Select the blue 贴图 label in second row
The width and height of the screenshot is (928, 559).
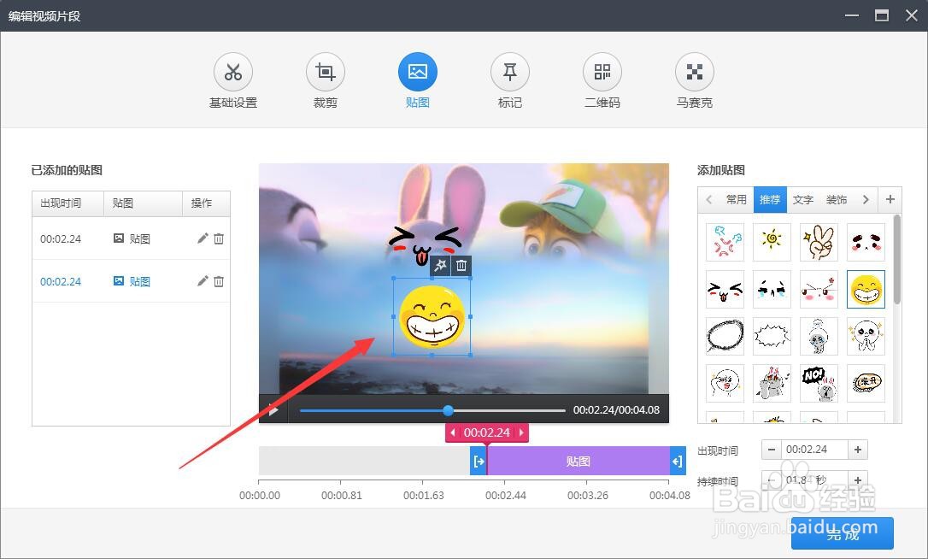click(x=139, y=281)
